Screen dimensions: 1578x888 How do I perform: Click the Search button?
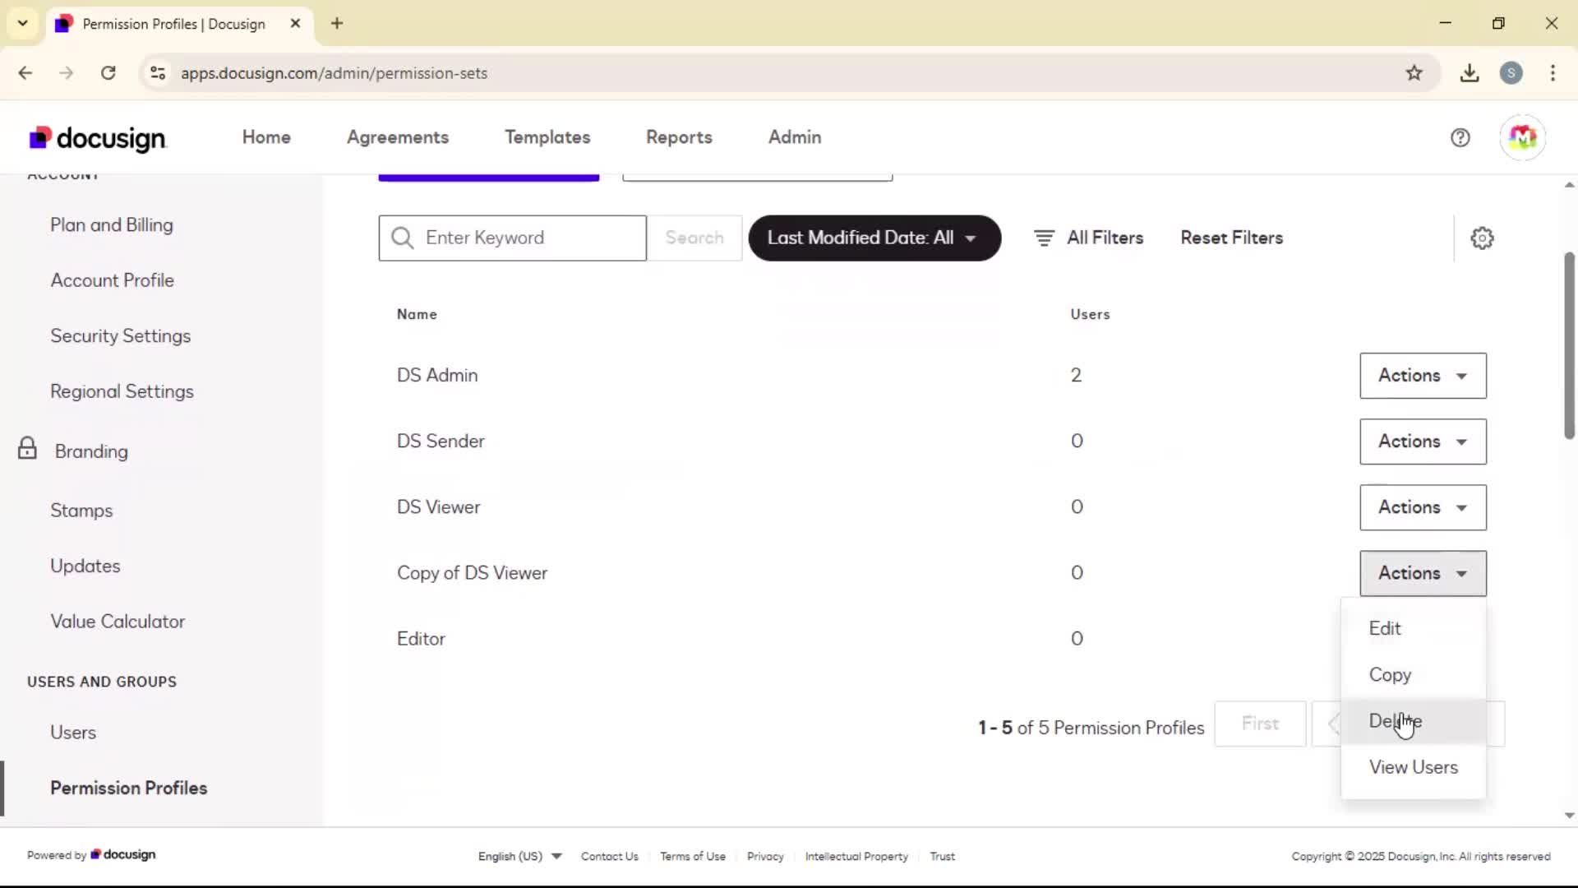pyautogui.click(x=694, y=238)
